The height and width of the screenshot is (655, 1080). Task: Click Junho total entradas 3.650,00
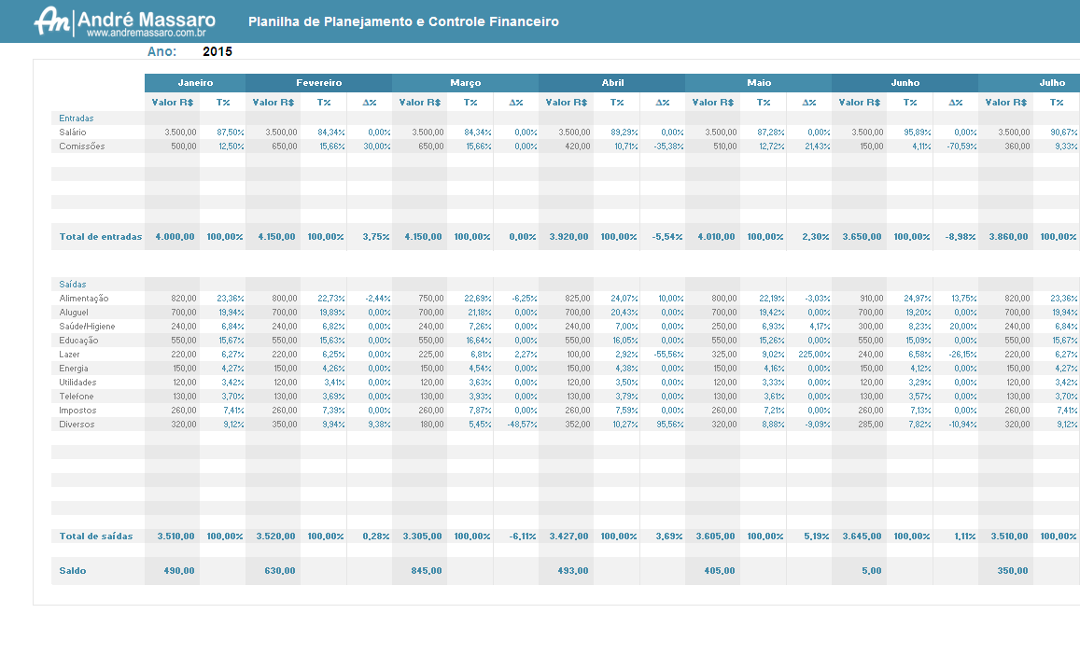point(862,236)
